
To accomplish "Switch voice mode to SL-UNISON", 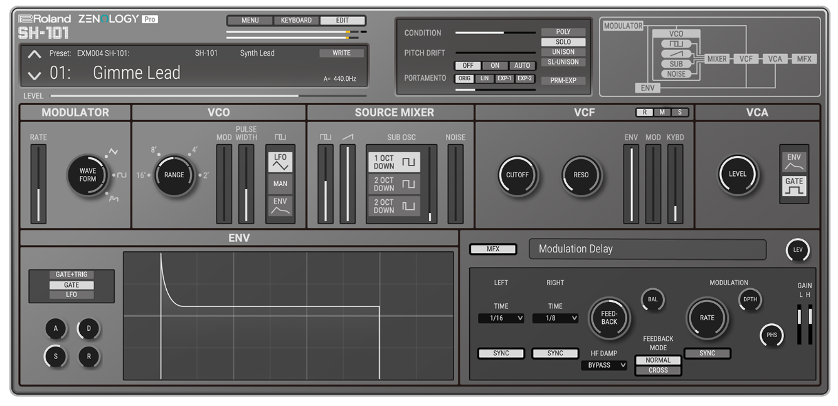I will pyautogui.click(x=563, y=62).
